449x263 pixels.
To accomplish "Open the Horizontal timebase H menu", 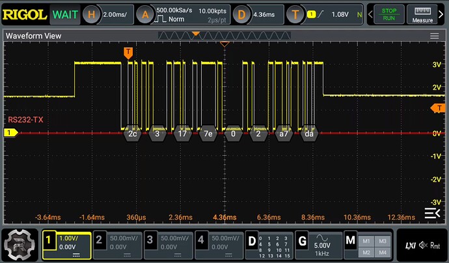I will click(91, 14).
